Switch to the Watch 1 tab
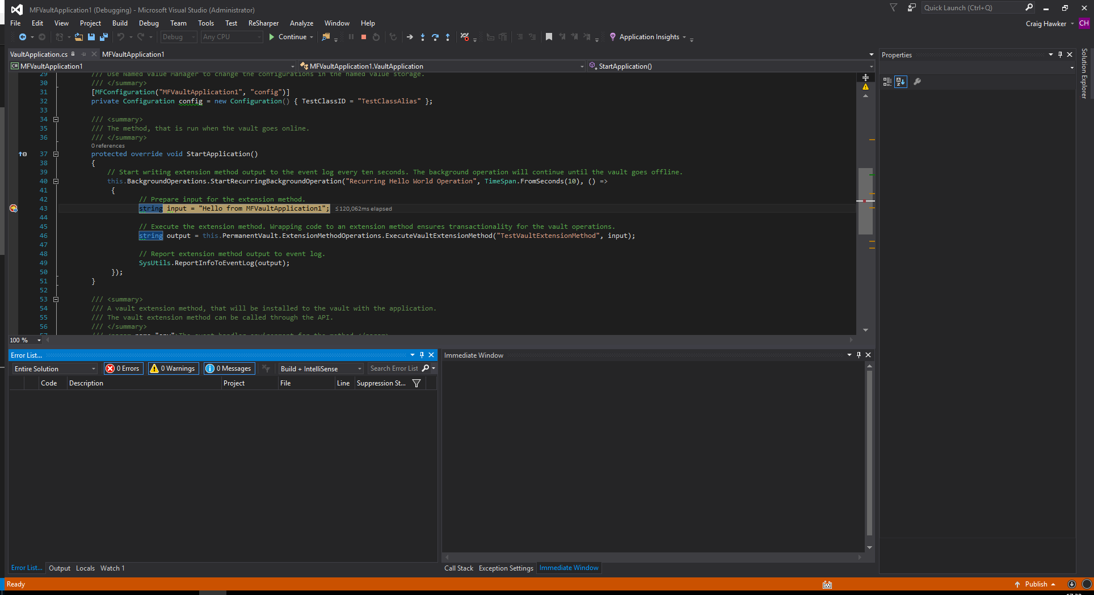 click(x=112, y=568)
